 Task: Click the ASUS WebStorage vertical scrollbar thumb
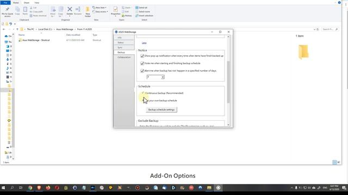(228, 82)
